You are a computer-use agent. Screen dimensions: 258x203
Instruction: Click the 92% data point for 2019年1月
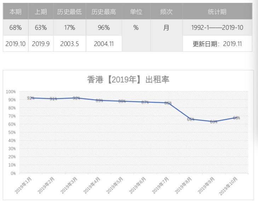point(30,98)
